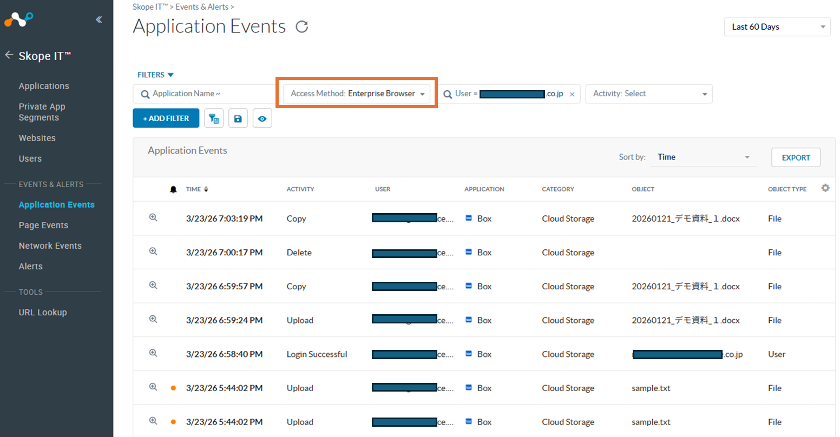Open Network Events from the sidebar
840x437 pixels.
point(50,246)
